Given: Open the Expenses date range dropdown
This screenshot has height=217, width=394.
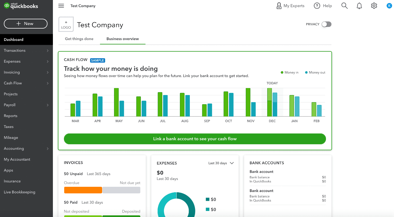Looking at the screenshot, I should (x=221, y=163).
